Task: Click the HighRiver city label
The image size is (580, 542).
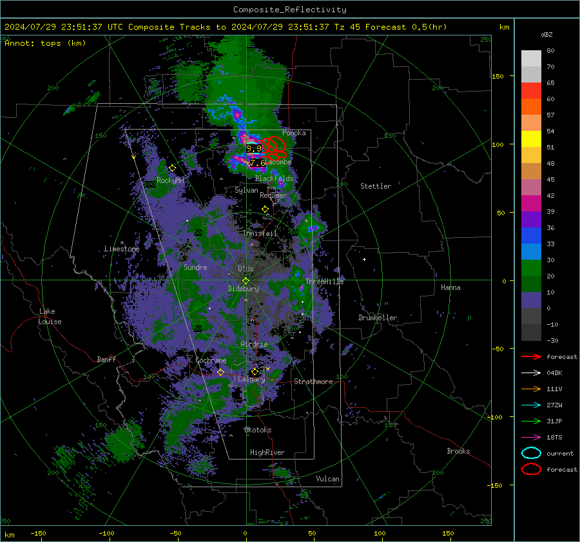Action: pyautogui.click(x=267, y=452)
